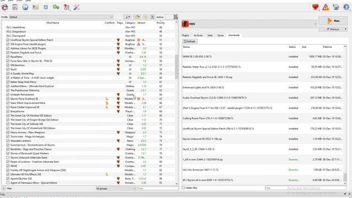The width and height of the screenshot is (352, 198).
Task: Switch to the Archives tab
Action: 198,35
